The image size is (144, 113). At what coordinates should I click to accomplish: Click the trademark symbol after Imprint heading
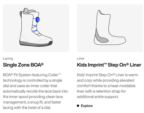coord(105,64)
